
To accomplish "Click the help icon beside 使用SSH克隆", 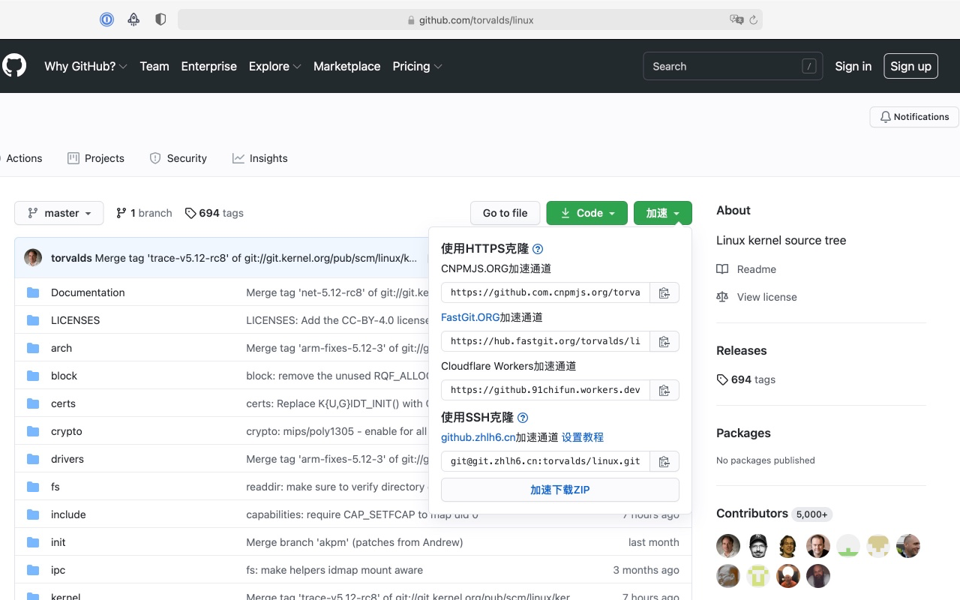I will [523, 418].
